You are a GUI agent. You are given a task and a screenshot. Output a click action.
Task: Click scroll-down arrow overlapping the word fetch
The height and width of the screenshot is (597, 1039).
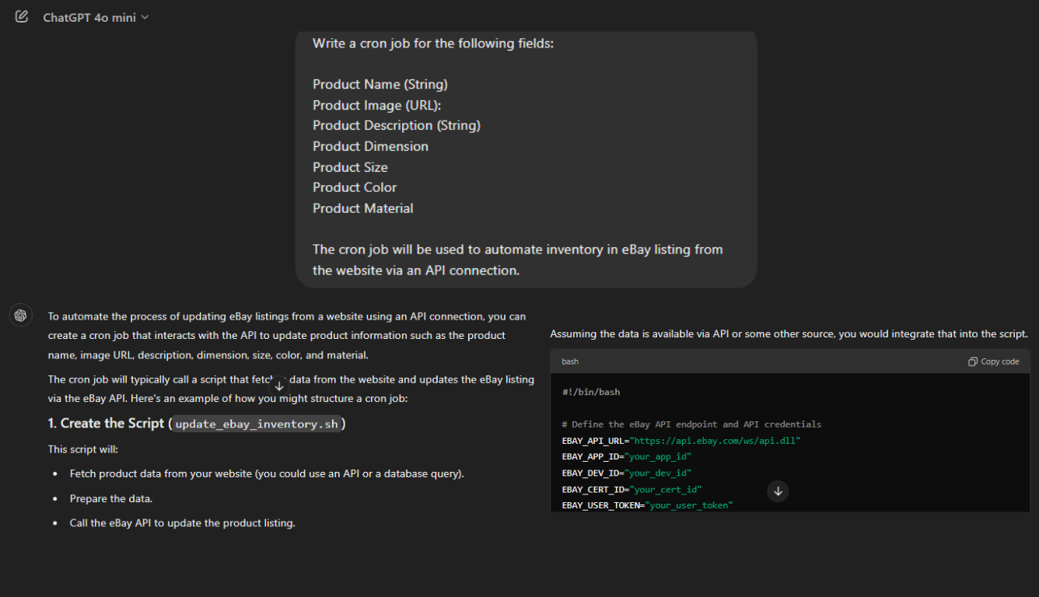pyautogui.click(x=278, y=386)
